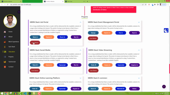Click Express Js tag in Online Learning Platform
This screenshot has height=95, width=170.
point(48,89)
